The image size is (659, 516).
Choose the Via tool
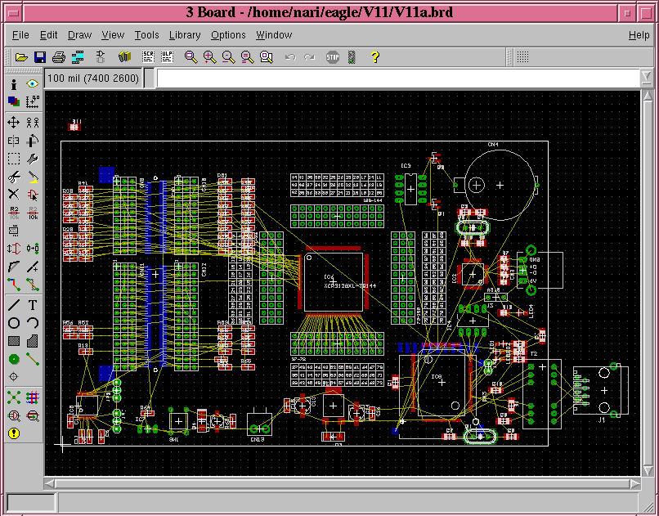click(14, 358)
